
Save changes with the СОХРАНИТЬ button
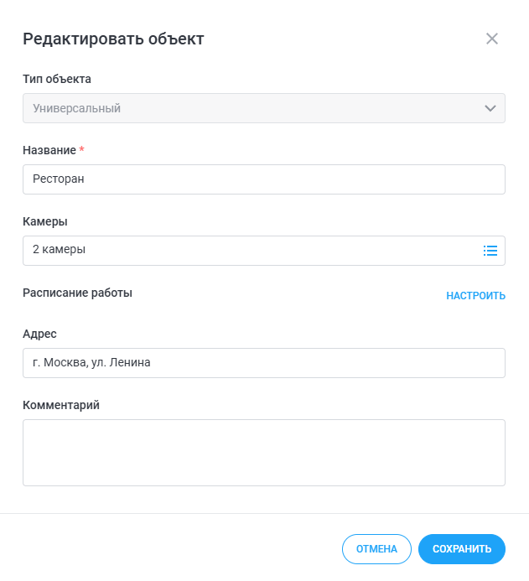[x=461, y=549]
